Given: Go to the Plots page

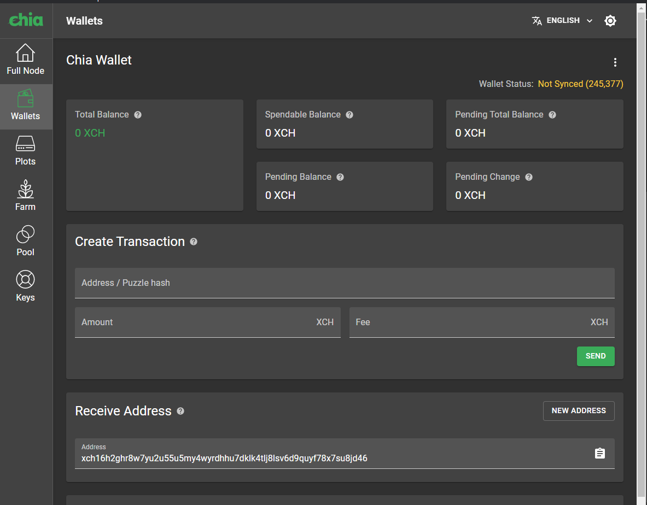Looking at the screenshot, I should [x=26, y=151].
